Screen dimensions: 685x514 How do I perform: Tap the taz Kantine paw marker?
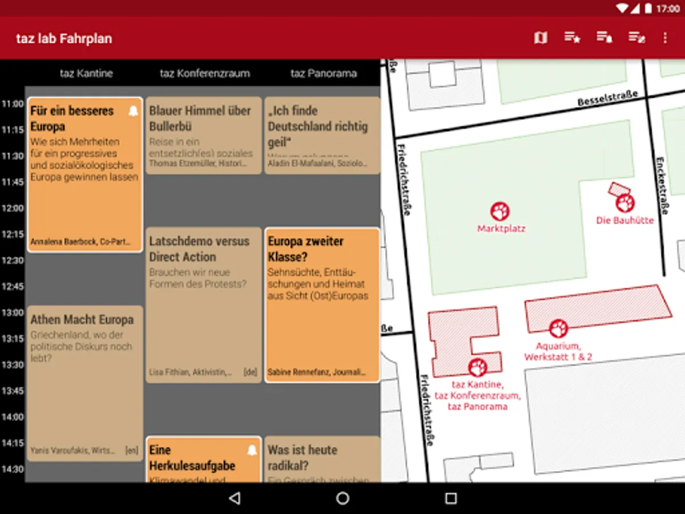(478, 368)
